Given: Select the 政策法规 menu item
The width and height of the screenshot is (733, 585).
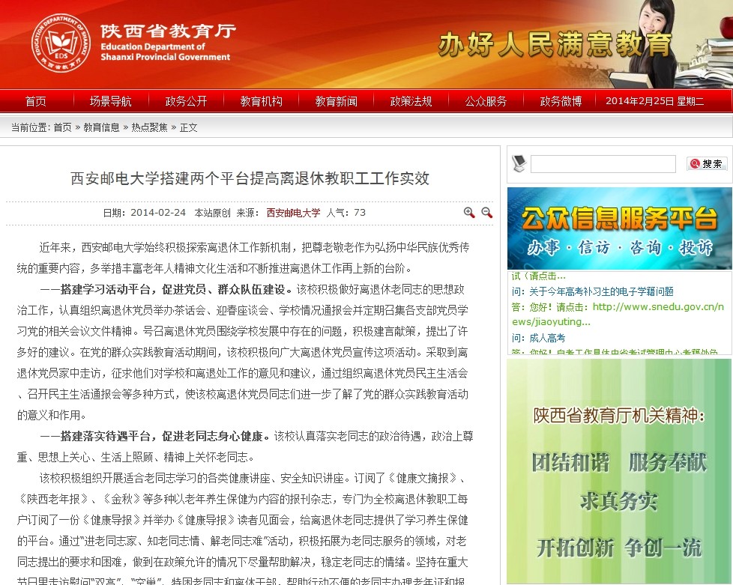Looking at the screenshot, I should point(411,101).
